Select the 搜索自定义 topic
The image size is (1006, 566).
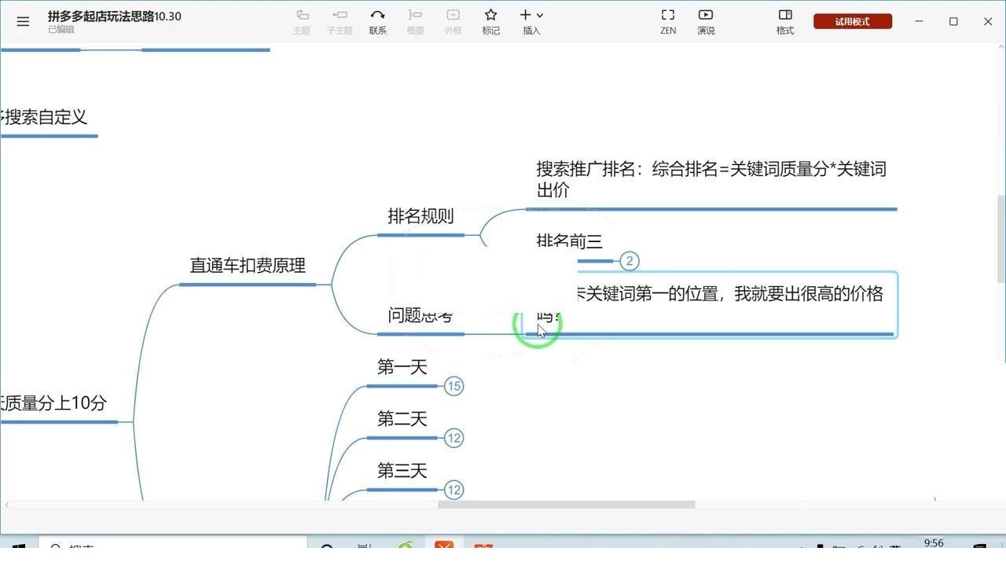tap(44, 117)
